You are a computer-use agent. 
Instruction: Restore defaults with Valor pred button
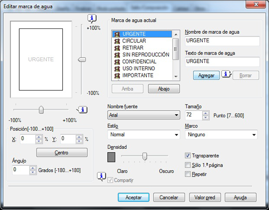pyautogui.click(x=205, y=197)
